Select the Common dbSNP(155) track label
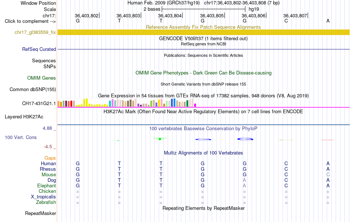This screenshot has width=350, height=222. click(x=32, y=89)
